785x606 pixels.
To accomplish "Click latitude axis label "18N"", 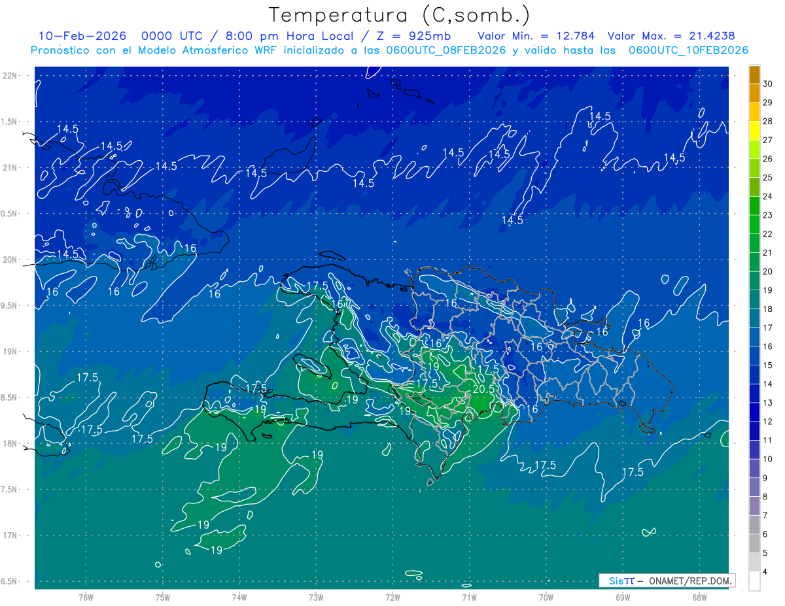I will click(9, 444).
